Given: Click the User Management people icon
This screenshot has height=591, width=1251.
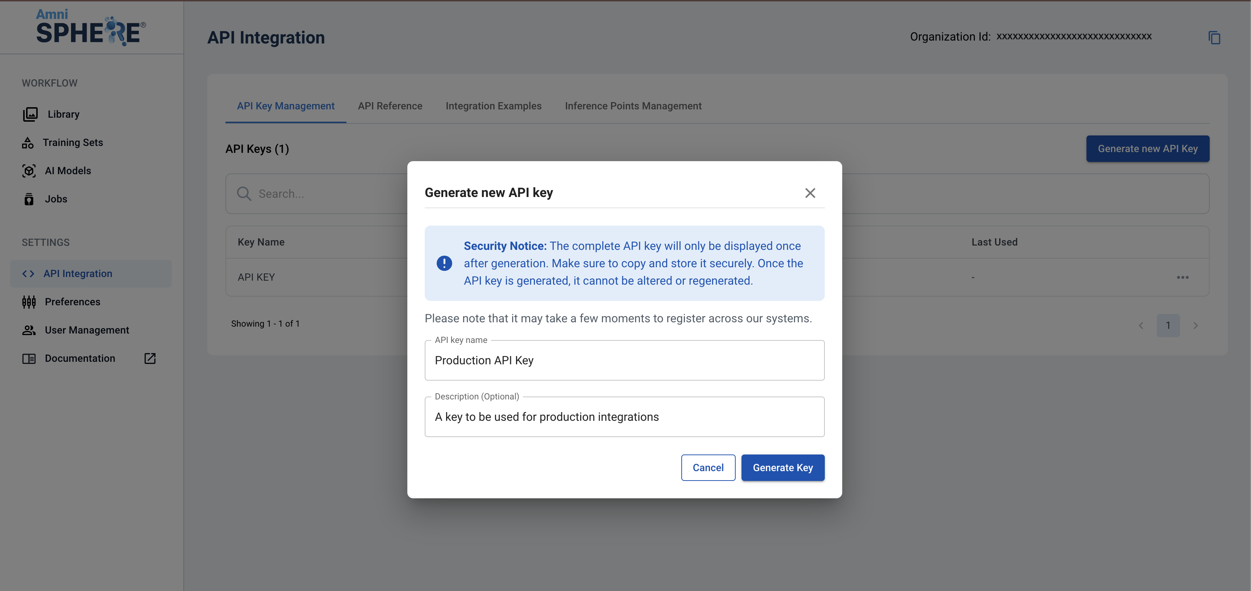Looking at the screenshot, I should [x=29, y=330].
